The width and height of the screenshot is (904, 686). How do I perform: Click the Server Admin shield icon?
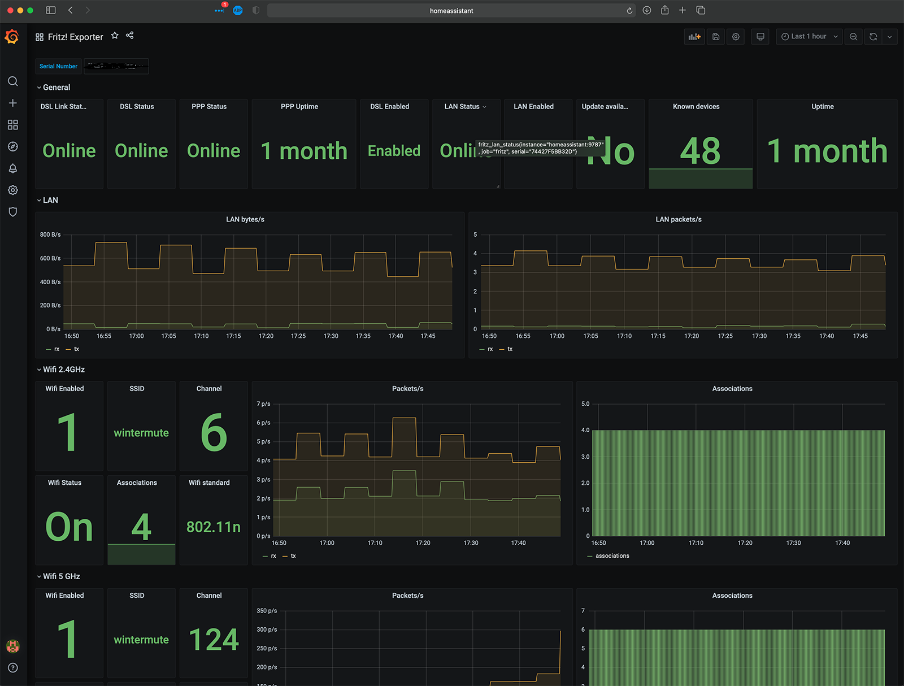[12, 212]
